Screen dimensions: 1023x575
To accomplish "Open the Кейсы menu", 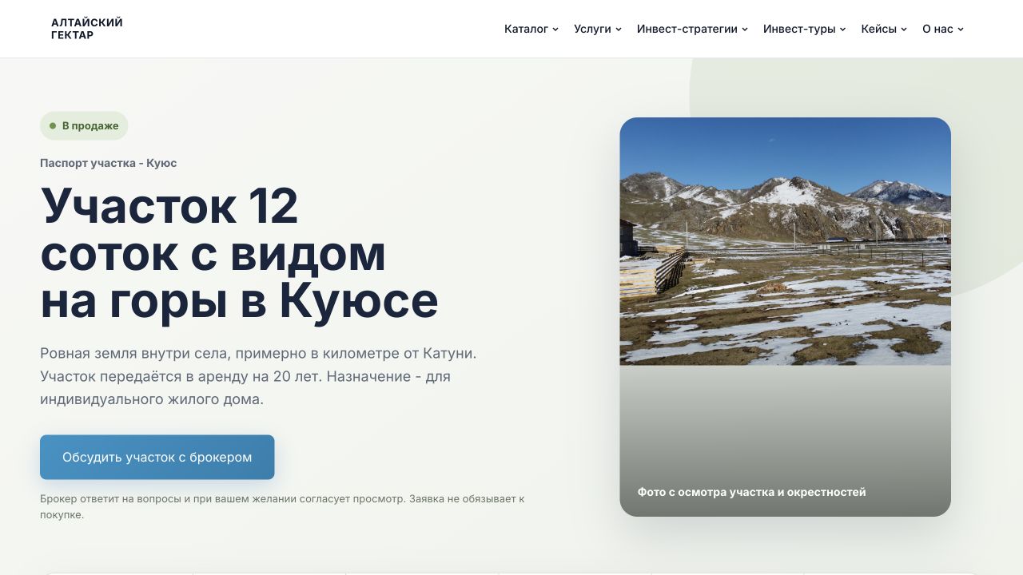I will tap(884, 29).
